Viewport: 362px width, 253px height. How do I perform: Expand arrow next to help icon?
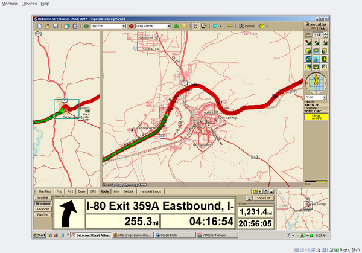point(267,27)
